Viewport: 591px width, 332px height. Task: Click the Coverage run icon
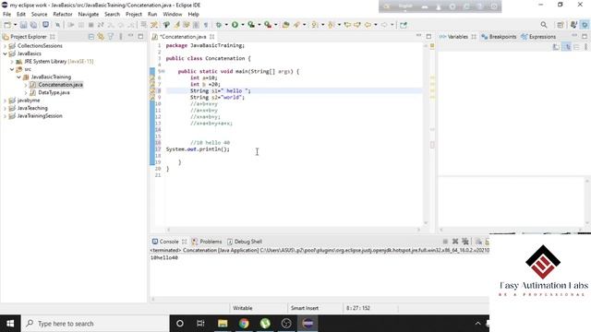[x=251, y=25]
